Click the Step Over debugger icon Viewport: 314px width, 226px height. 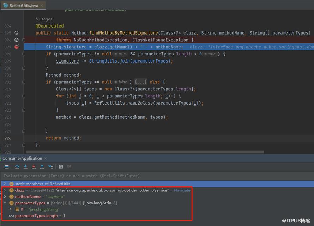click(17, 167)
